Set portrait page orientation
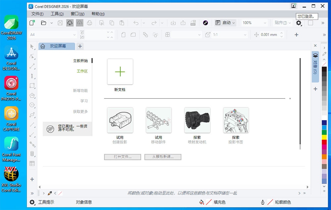Screen dimensions: 331x210 [124, 34]
